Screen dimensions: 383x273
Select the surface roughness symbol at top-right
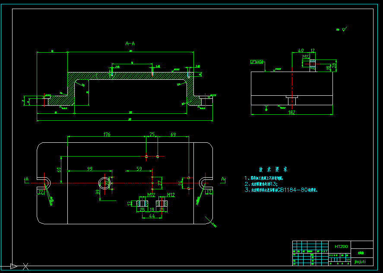coord(345,29)
